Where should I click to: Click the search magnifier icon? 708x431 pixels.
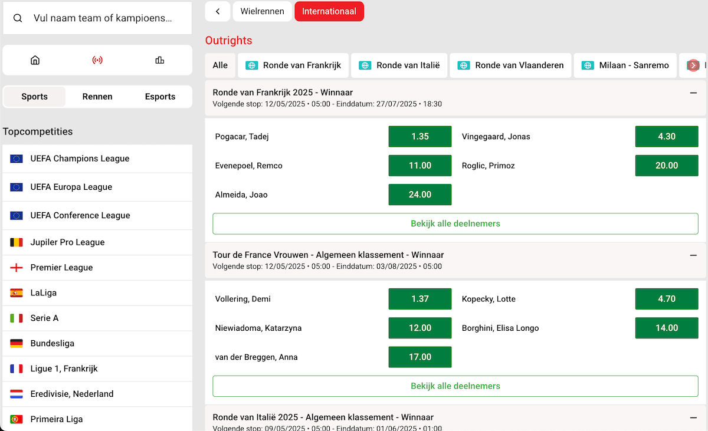pyautogui.click(x=18, y=18)
